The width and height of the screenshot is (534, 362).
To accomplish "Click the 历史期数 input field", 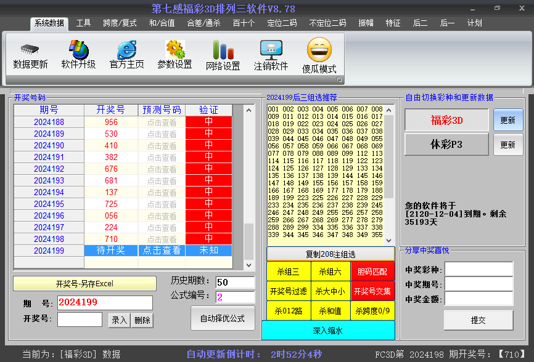I will tap(235, 282).
